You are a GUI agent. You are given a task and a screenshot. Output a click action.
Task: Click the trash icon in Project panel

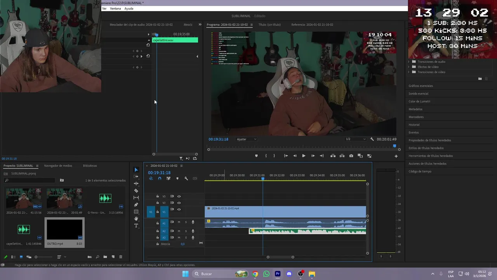pos(121,257)
